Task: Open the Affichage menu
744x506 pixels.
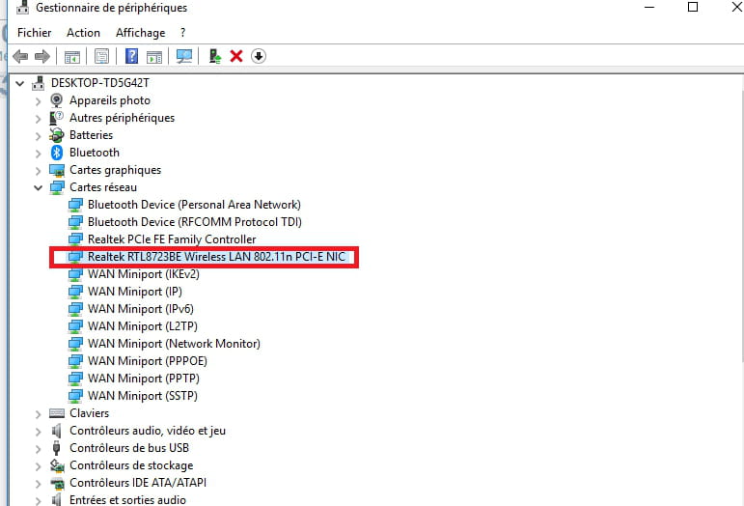Action: tap(141, 33)
